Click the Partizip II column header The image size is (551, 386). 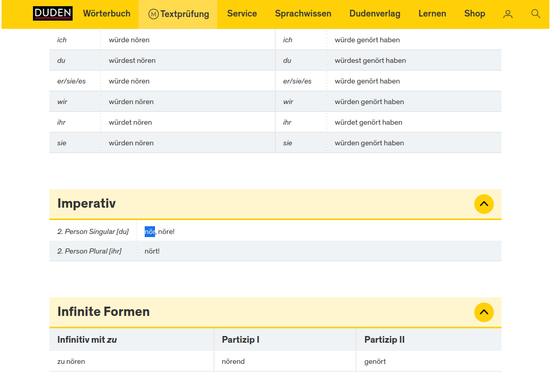point(384,340)
